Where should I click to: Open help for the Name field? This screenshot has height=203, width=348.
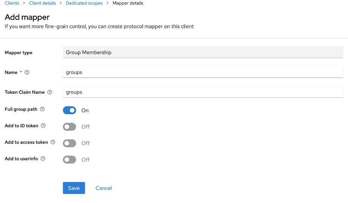27,72
